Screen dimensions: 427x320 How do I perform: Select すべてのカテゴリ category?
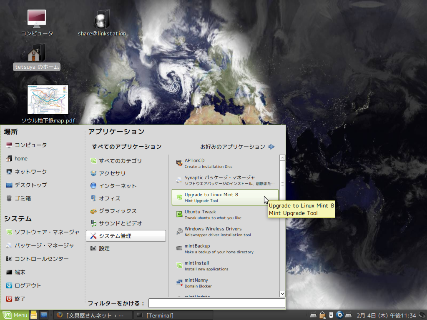click(126, 161)
